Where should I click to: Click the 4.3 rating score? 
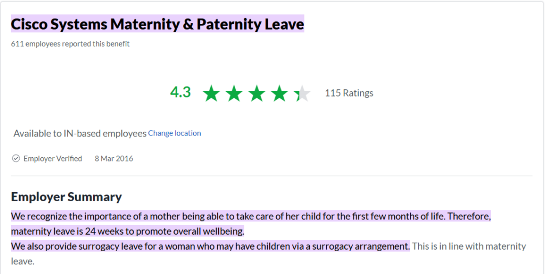click(x=180, y=92)
